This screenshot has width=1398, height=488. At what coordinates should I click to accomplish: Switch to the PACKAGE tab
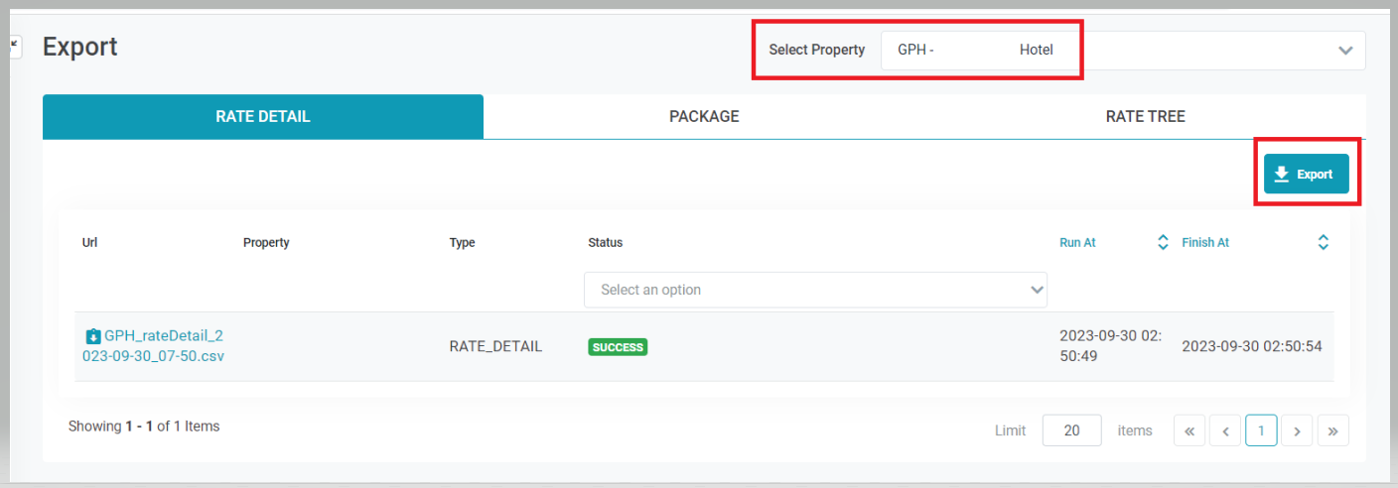(704, 116)
